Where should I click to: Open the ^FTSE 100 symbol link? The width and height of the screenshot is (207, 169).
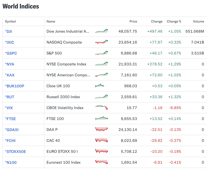10,119
